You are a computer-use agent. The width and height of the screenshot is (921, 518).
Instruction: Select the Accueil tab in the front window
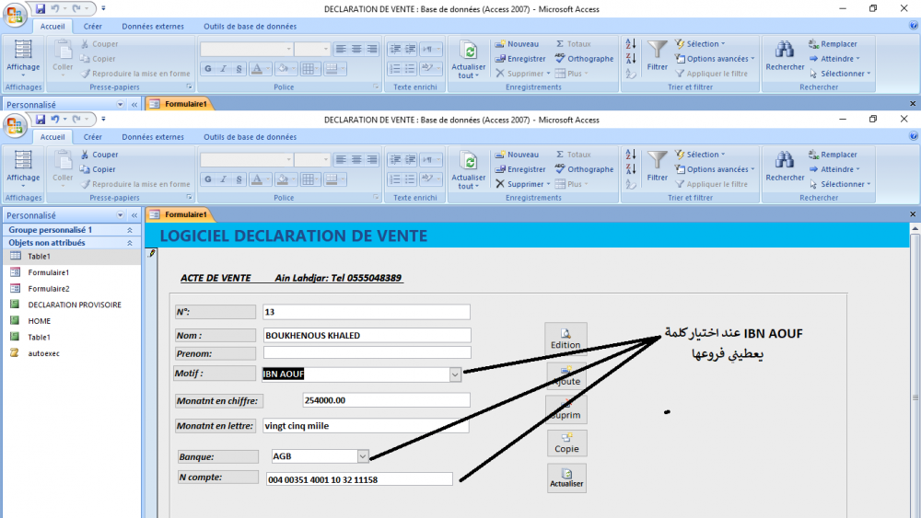[x=52, y=137]
